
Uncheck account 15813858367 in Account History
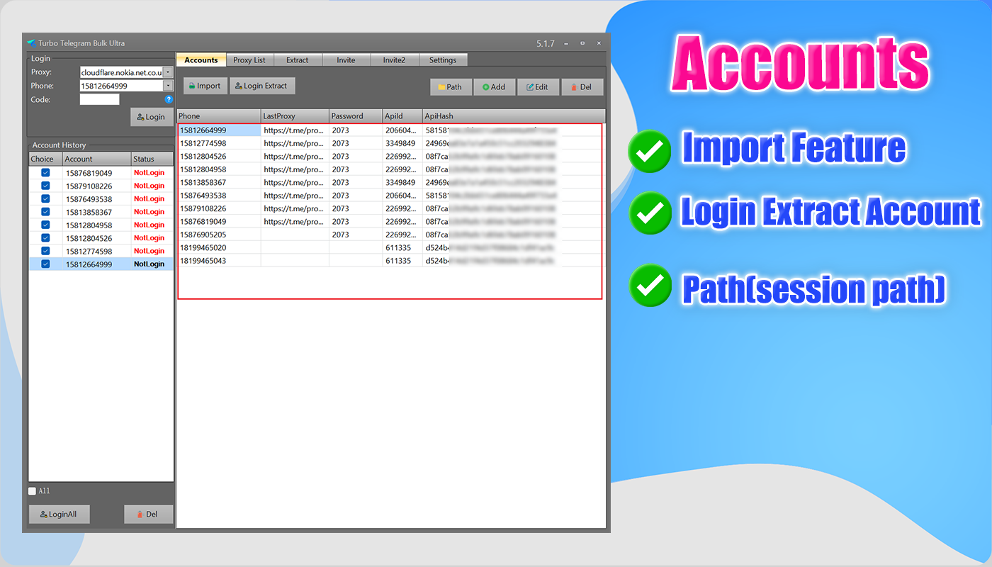pos(44,211)
